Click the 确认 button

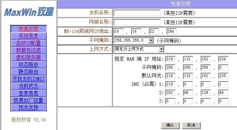point(170,125)
